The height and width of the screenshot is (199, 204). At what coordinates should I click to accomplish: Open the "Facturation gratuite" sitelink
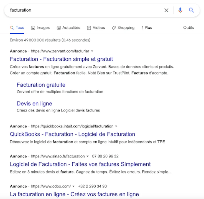(x=41, y=85)
